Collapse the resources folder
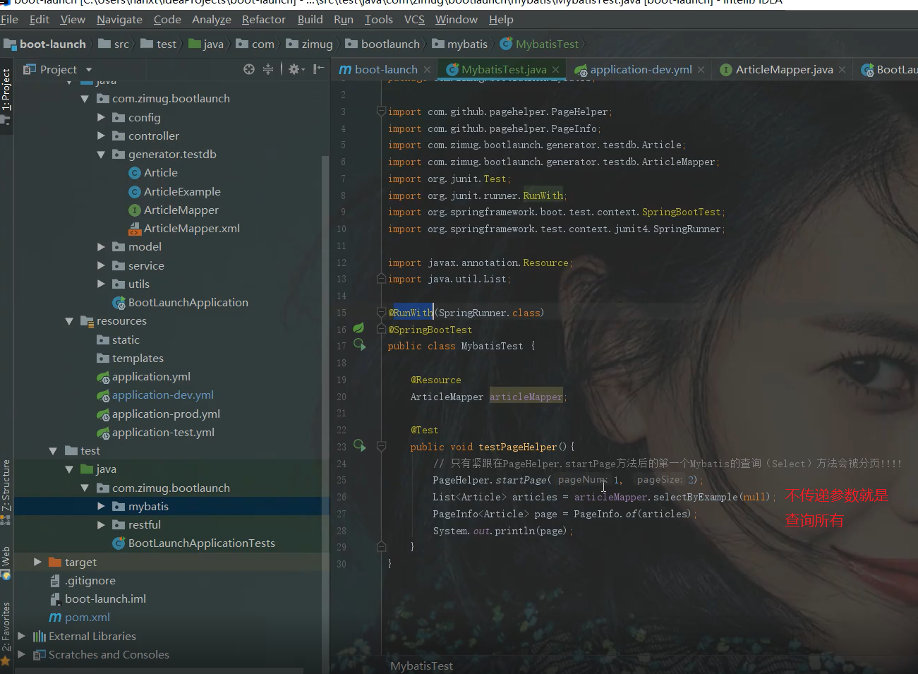 (69, 321)
